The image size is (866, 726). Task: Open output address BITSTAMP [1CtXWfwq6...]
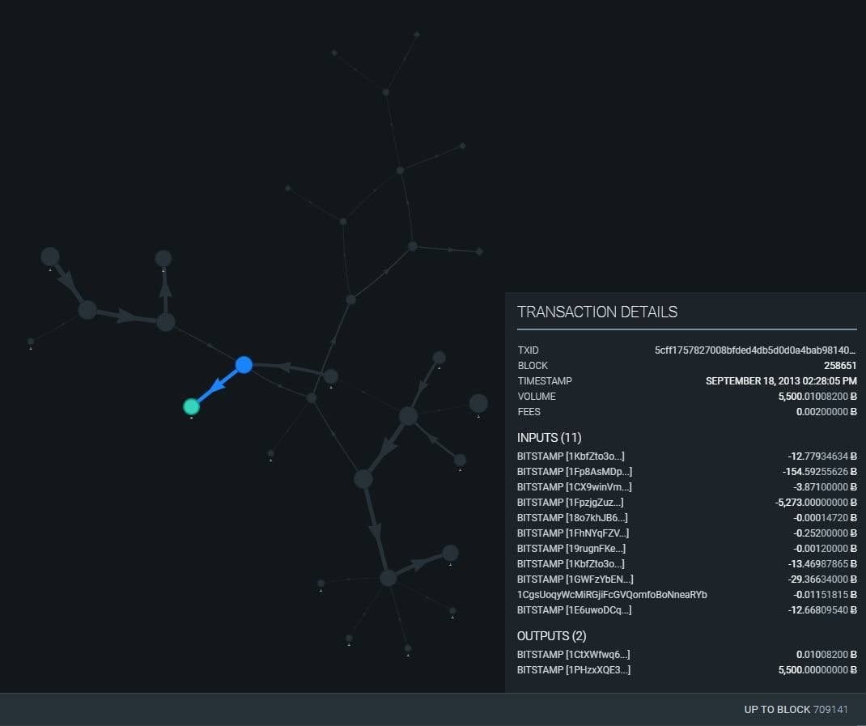click(x=573, y=655)
